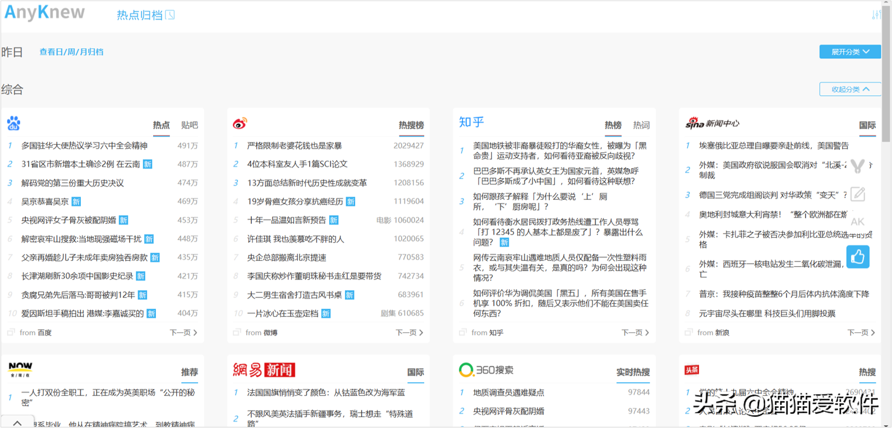892x428 pixels.
Task: Open headline 长津湖刷新30余项中国影史纪录
Action: pos(77,276)
